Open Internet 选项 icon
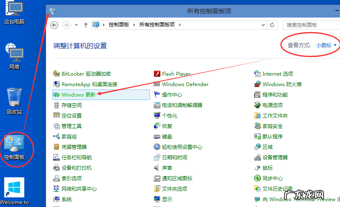 tap(258, 74)
